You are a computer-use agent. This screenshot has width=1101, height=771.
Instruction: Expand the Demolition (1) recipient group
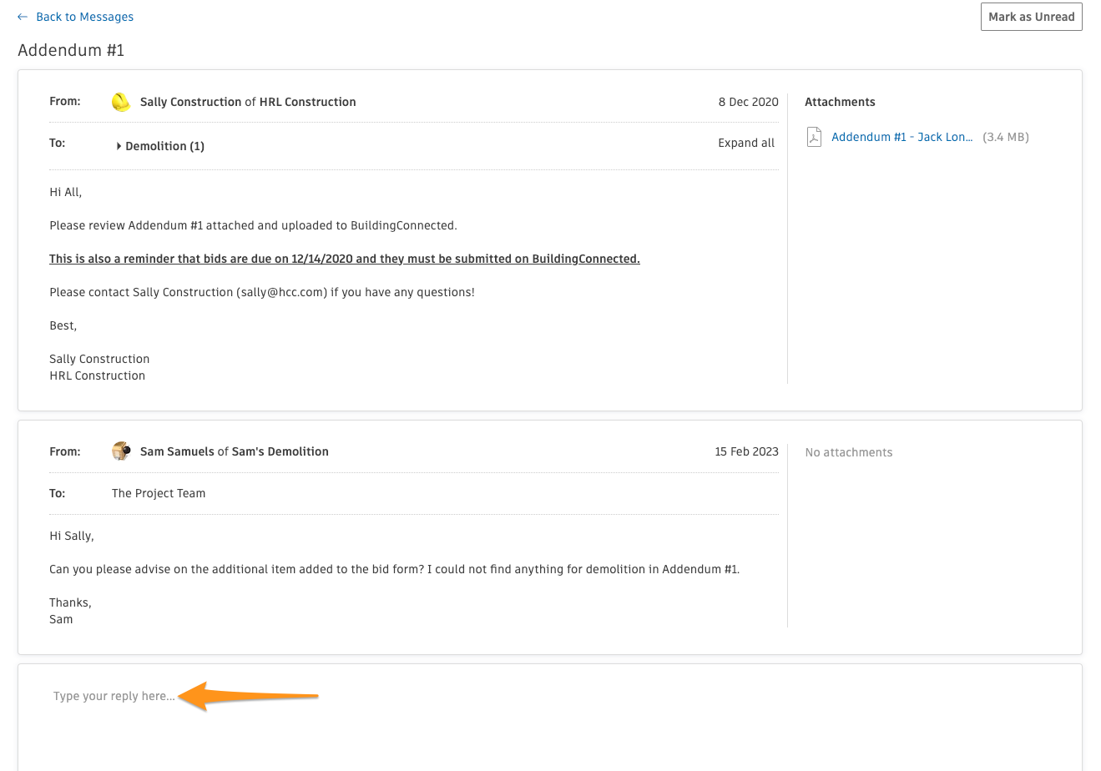(x=163, y=145)
